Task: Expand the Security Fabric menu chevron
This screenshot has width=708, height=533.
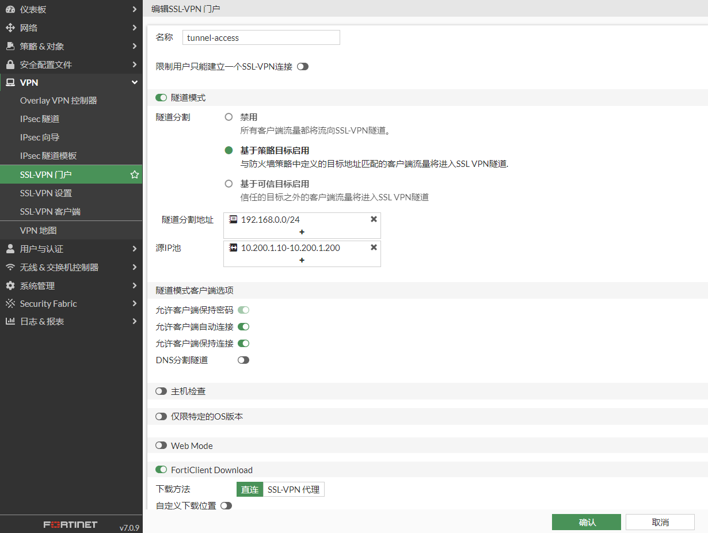Action: 134,303
